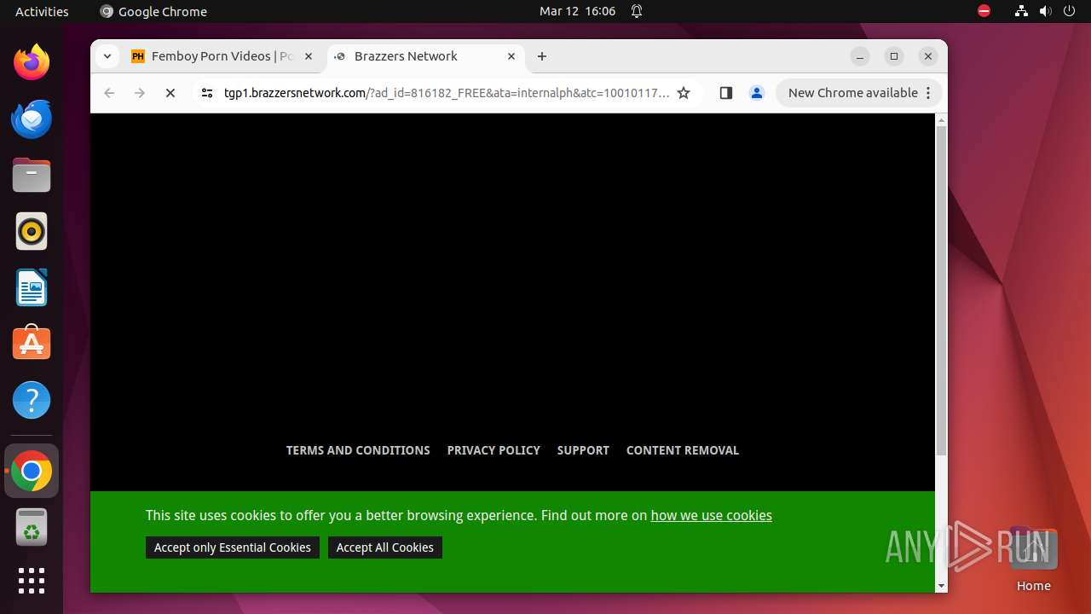Open a new tab
The height and width of the screenshot is (614, 1091).
click(x=542, y=56)
